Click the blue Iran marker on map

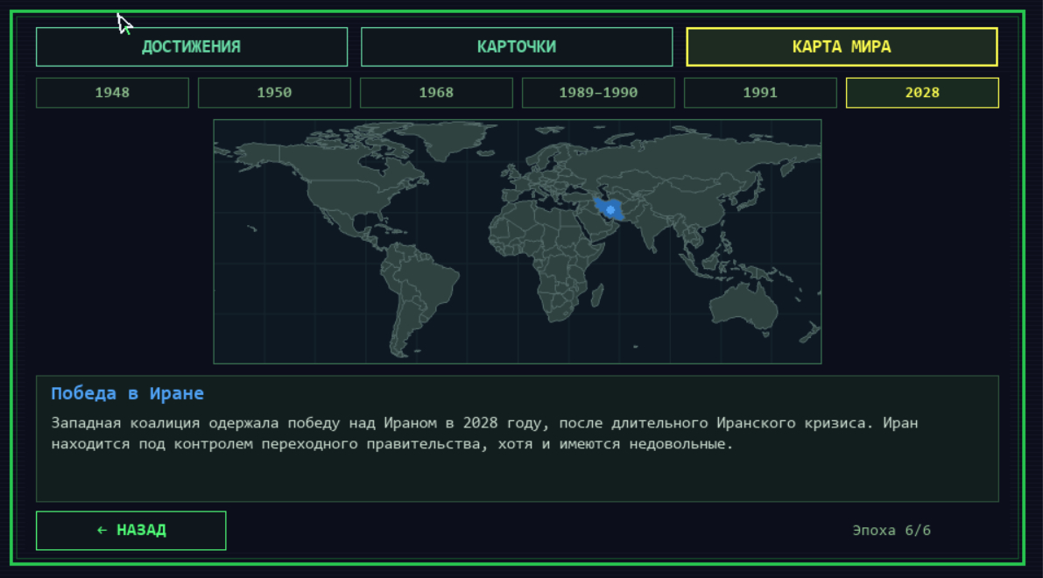(x=610, y=209)
